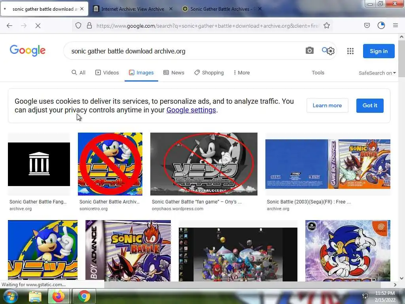405x304 pixels.
Task: Select Firefox in the taskbar
Action: (x=59, y=296)
